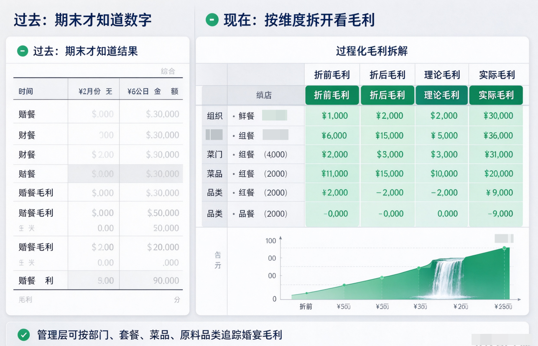Click the green minus icon beside 现在：按维度拆开看毛利

pos(212,19)
